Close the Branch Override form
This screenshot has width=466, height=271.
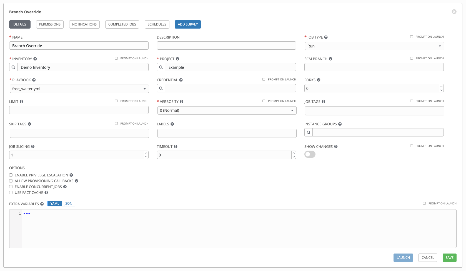click(454, 12)
